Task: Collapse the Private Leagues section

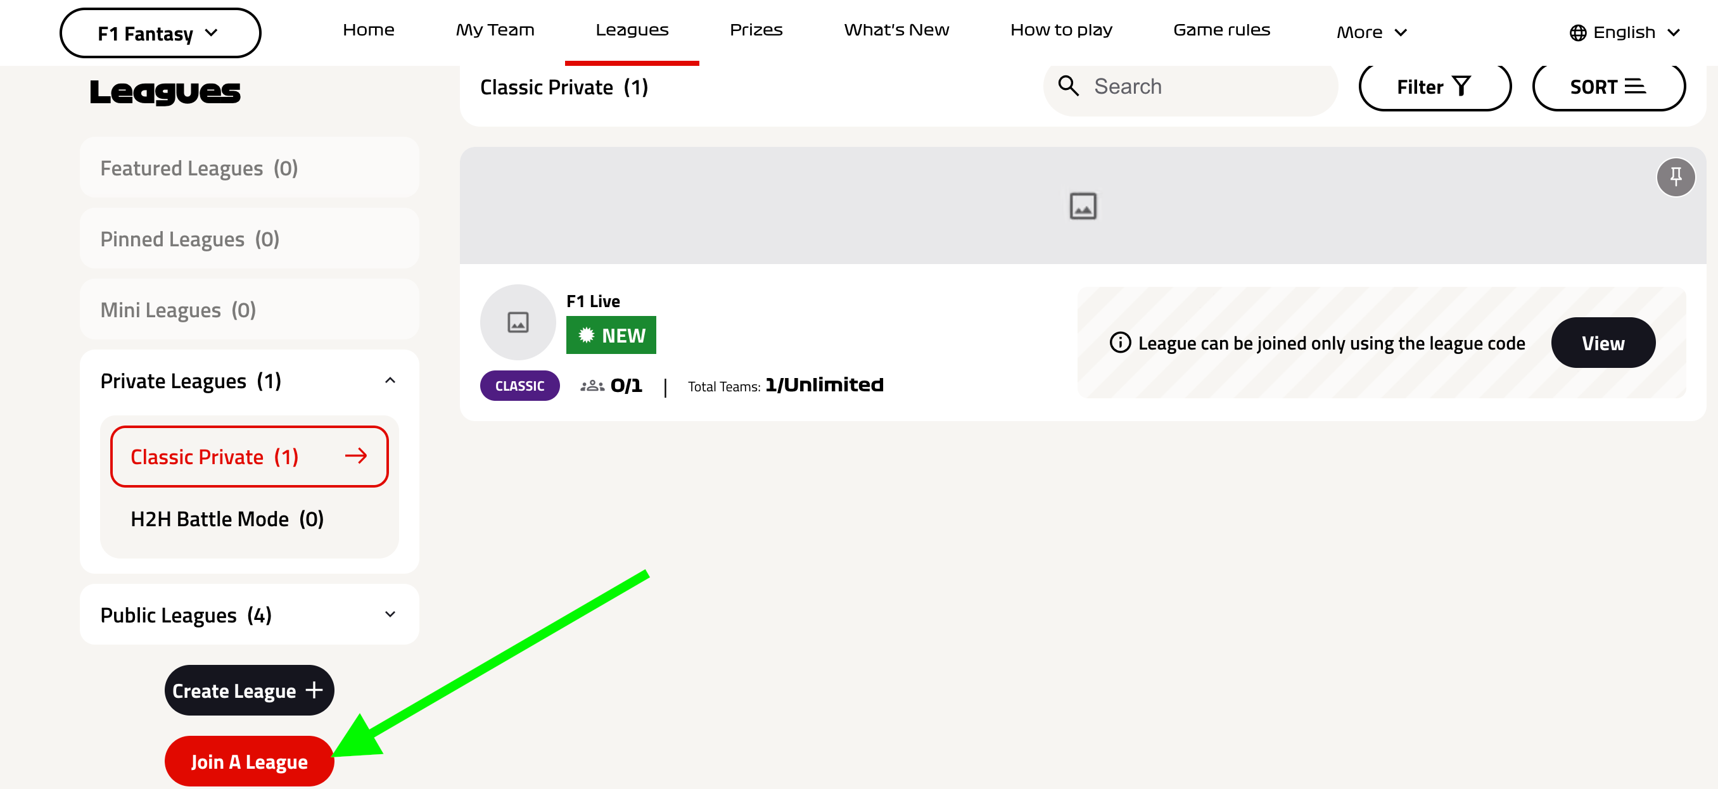Action: (x=390, y=381)
